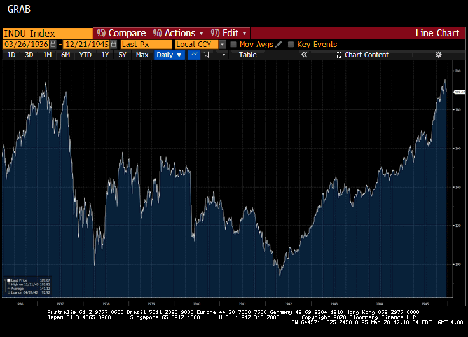The height and width of the screenshot is (337, 468).
Task: Open the Compare menu
Action: [121, 33]
